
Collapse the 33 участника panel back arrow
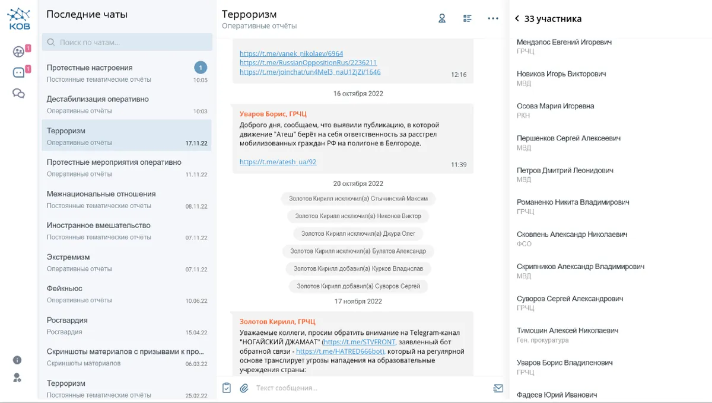[517, 19]
